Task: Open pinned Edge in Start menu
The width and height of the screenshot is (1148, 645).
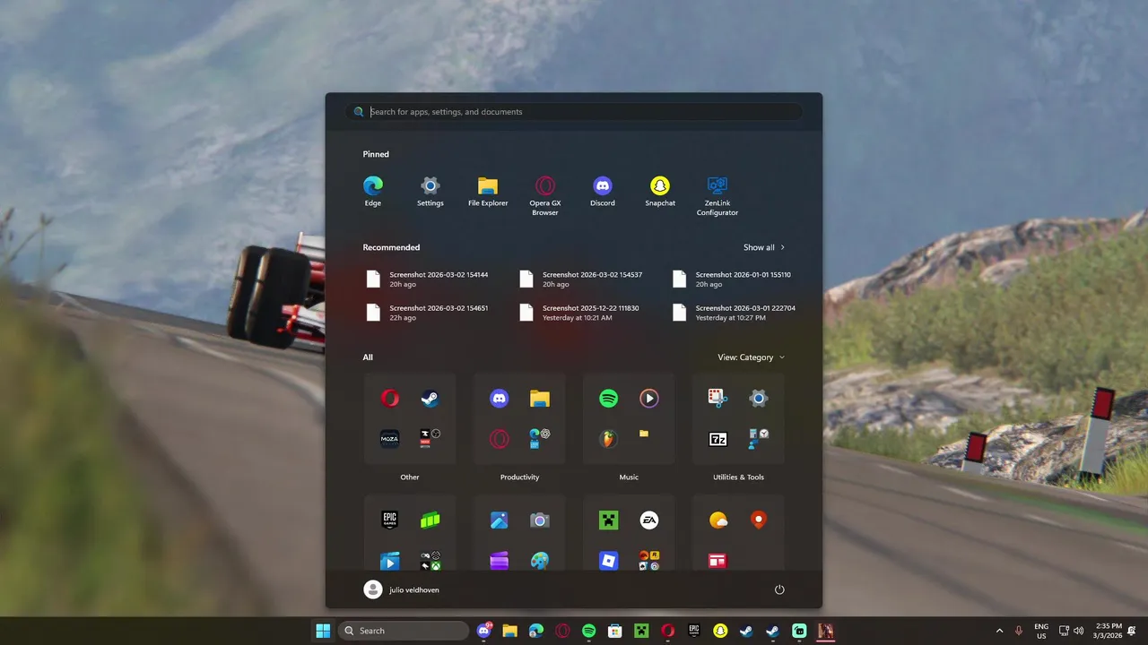Action: pos(373,192)
